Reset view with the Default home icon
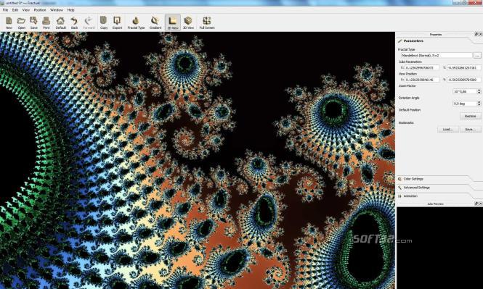 click(61, 23)
